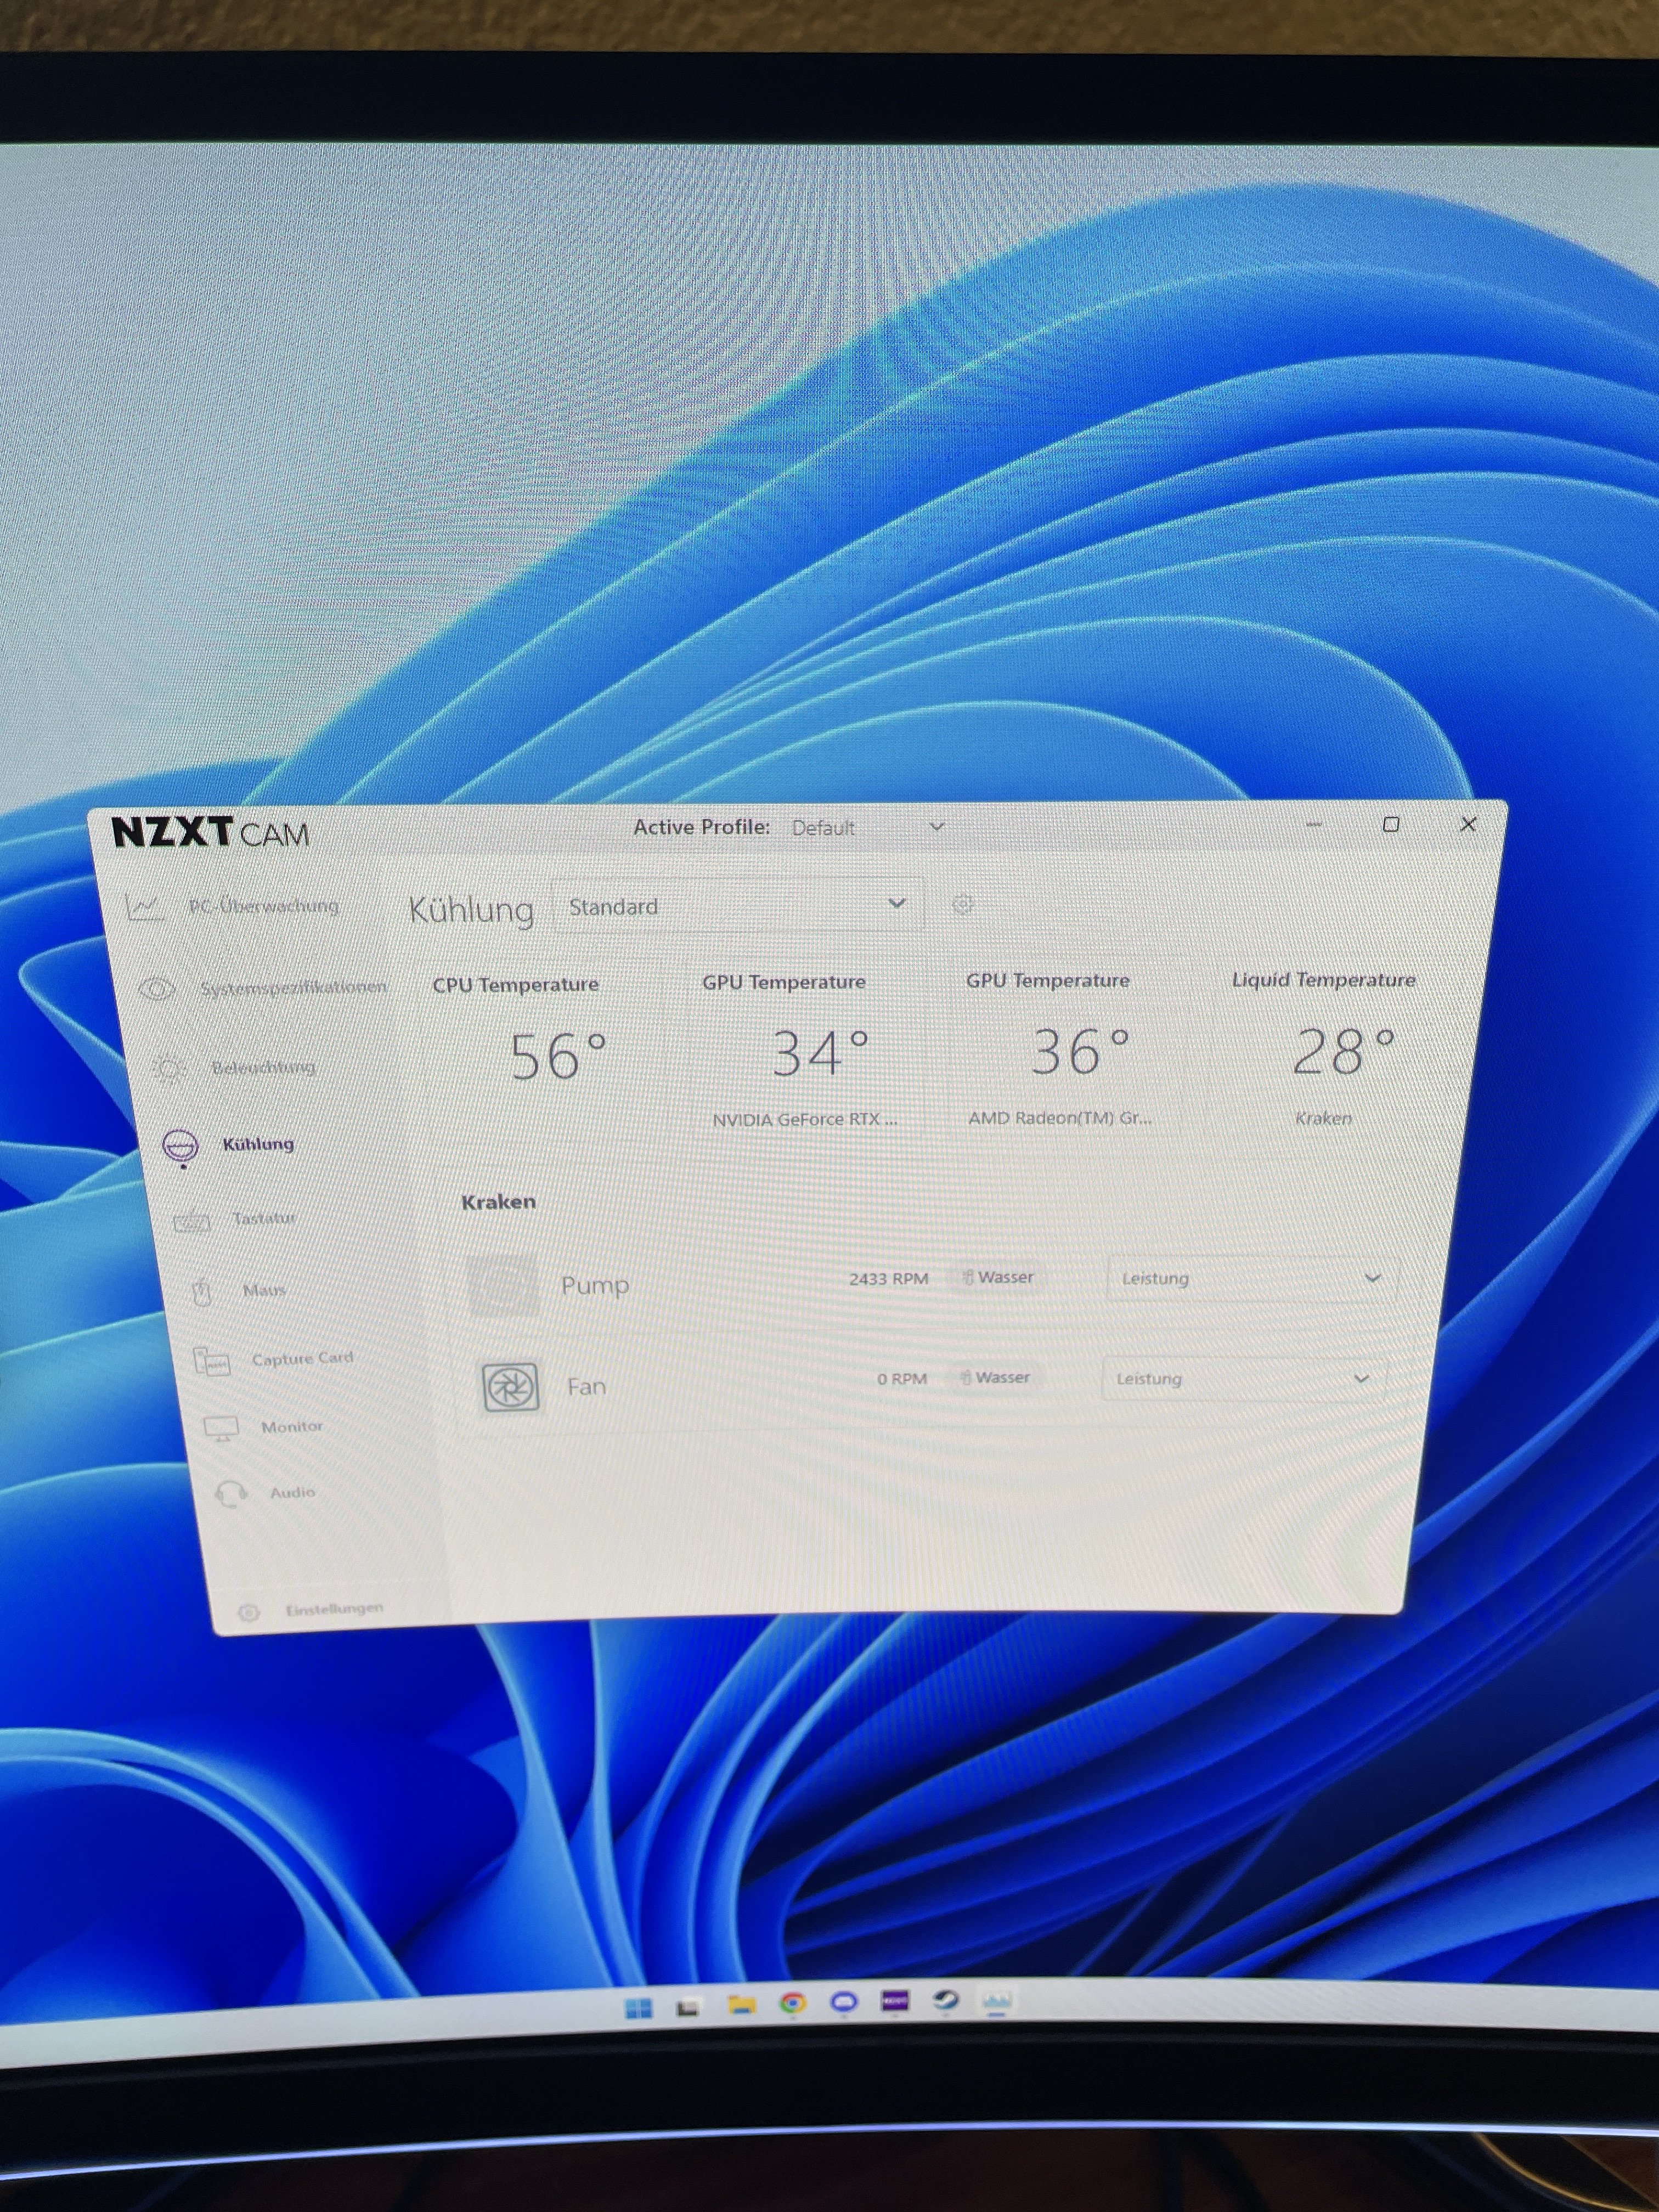Select the Tastatur keyboard icon

192,1221
